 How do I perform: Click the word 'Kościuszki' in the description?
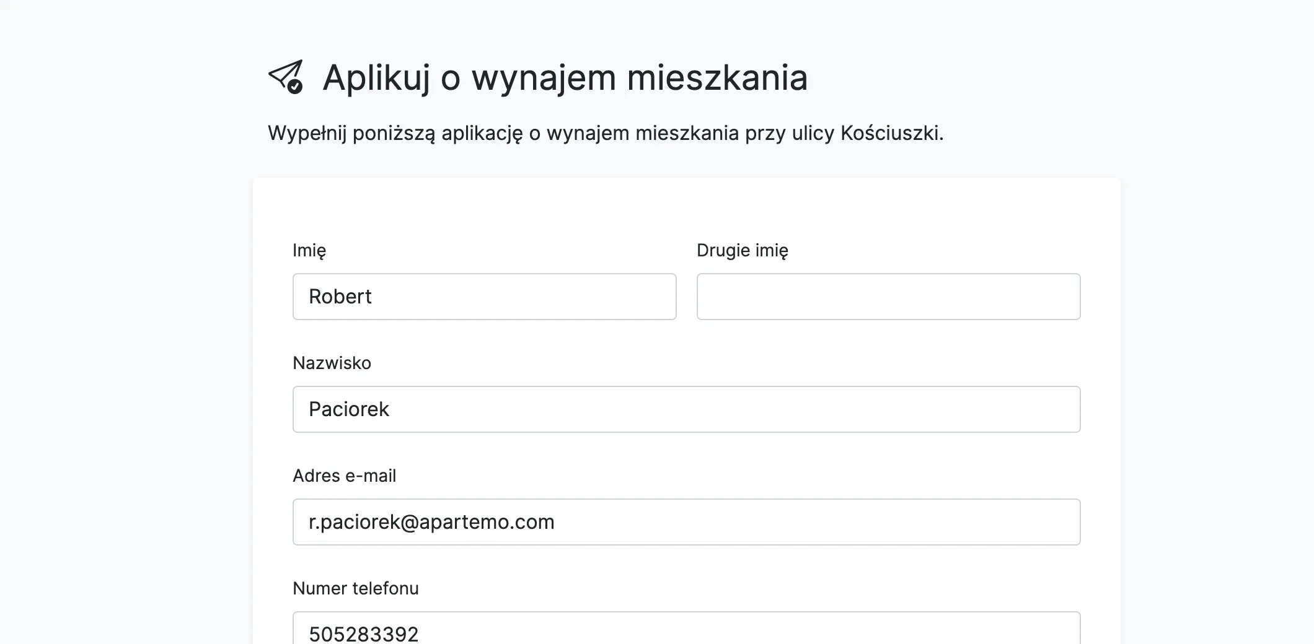(891, 133)
